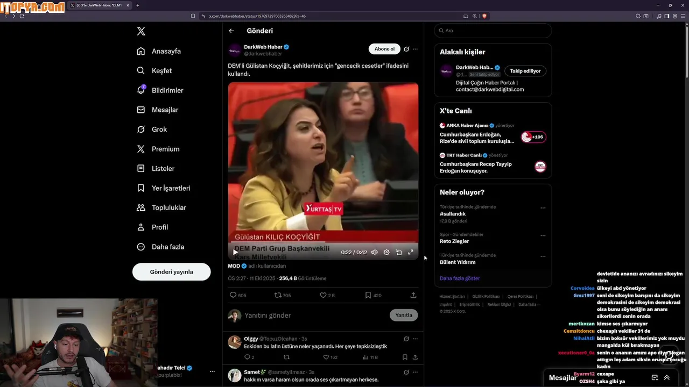689x387 pixels.
Task: Mute the video volume
Action: click(375, 252)
